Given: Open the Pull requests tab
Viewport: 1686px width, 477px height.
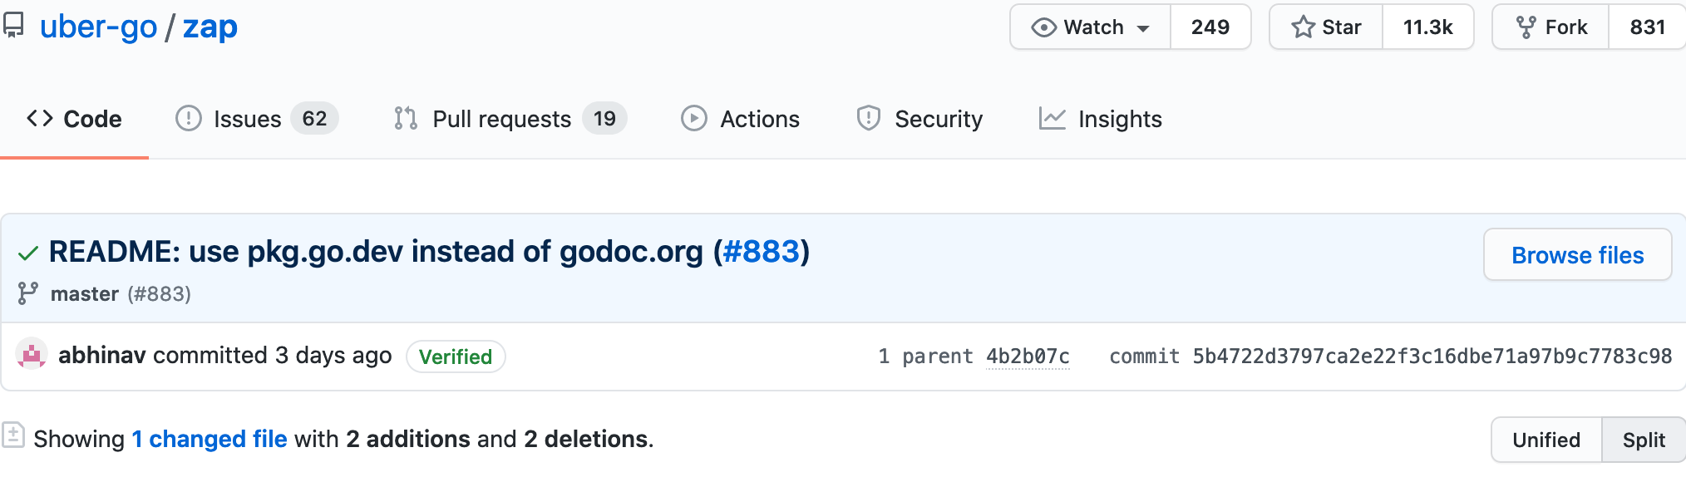Looking at the screenshot, I should tap(510, 119).
